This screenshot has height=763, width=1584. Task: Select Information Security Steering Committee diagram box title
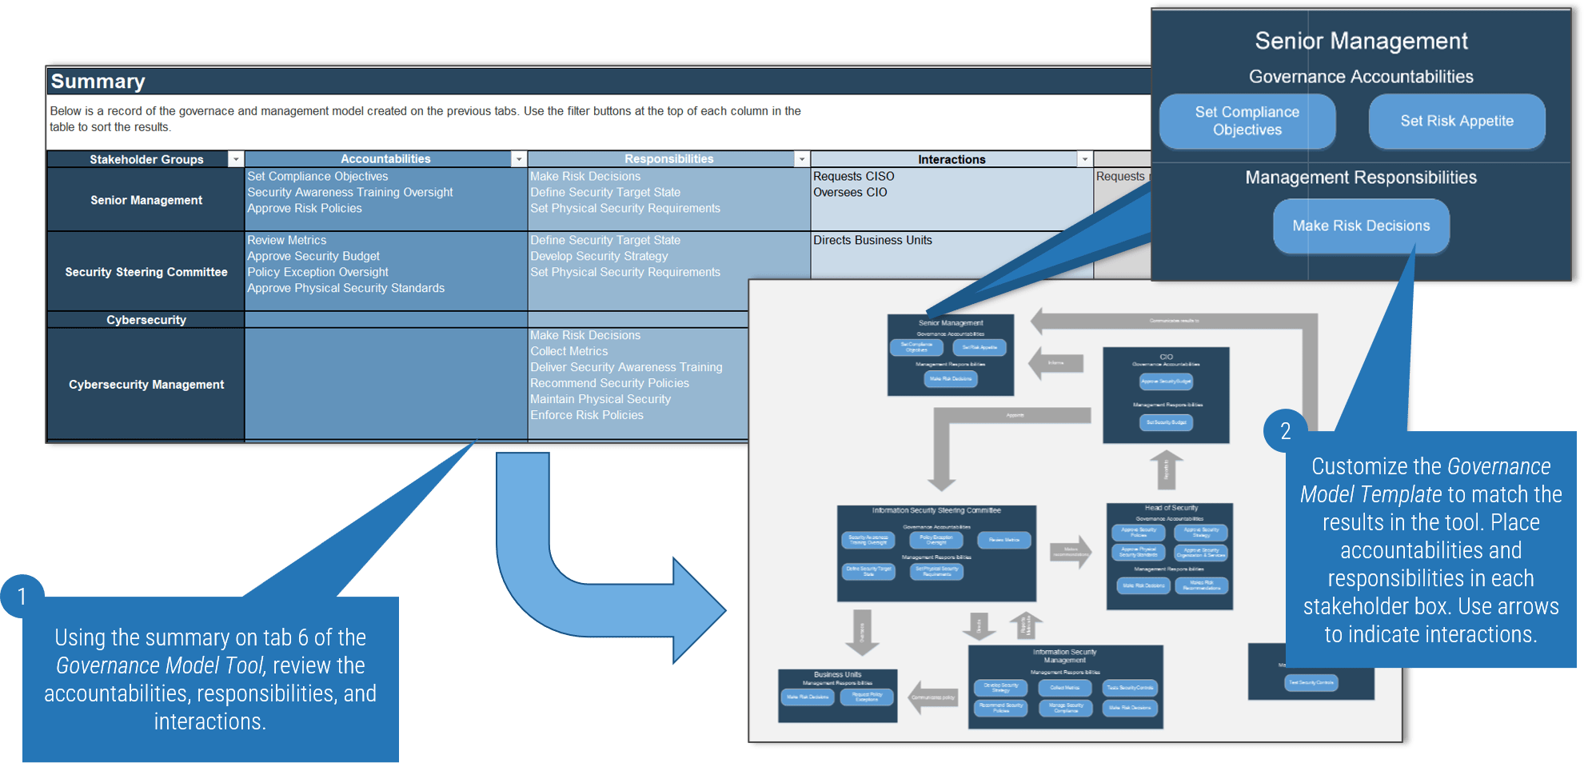coord(936,510)
